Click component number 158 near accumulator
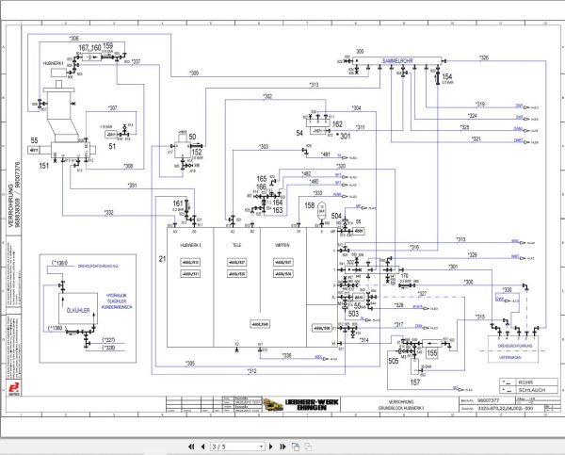565x455 pixels. pyautogui.click(x=310, y=205)
